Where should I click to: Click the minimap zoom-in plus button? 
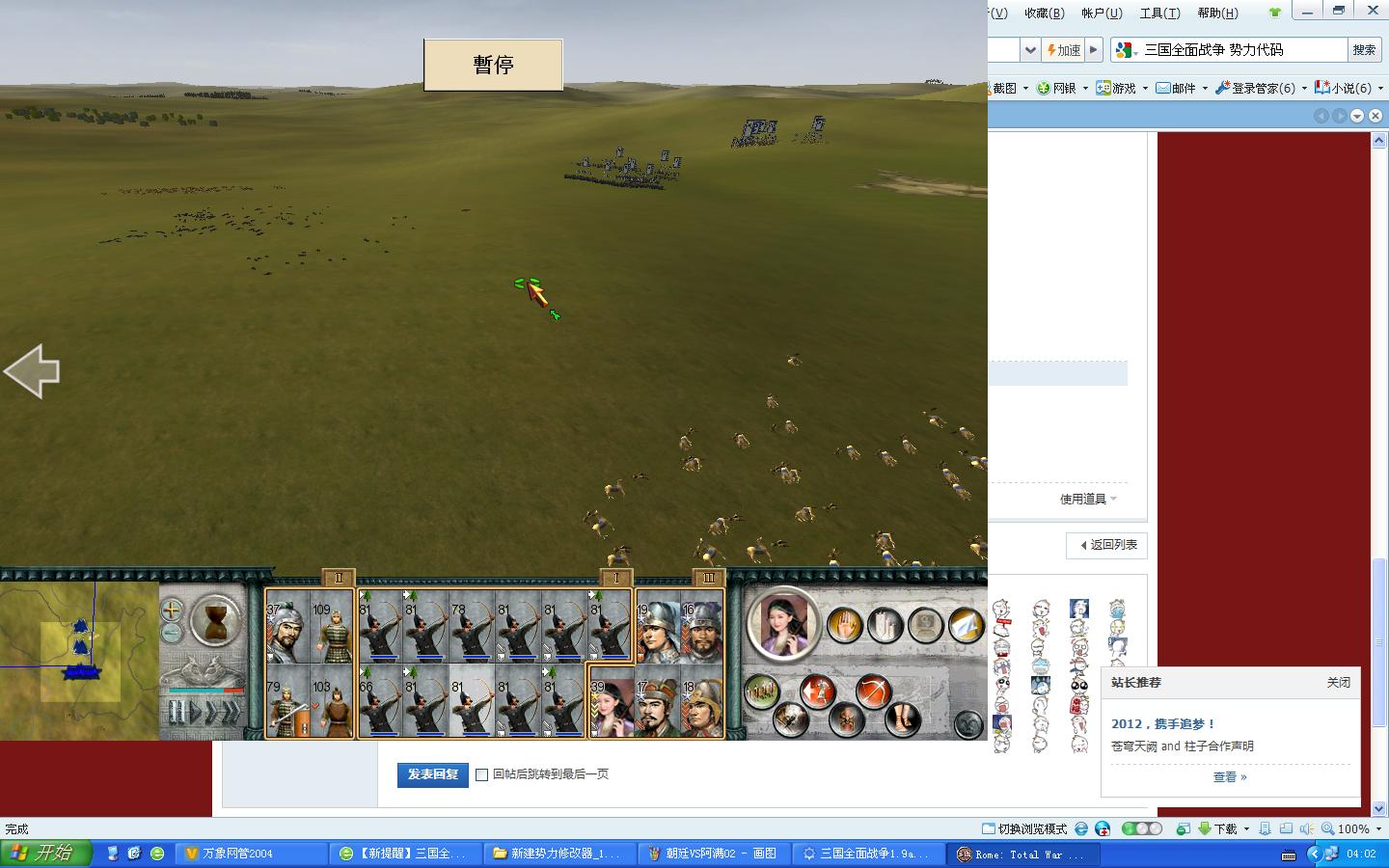pos(172,610)
